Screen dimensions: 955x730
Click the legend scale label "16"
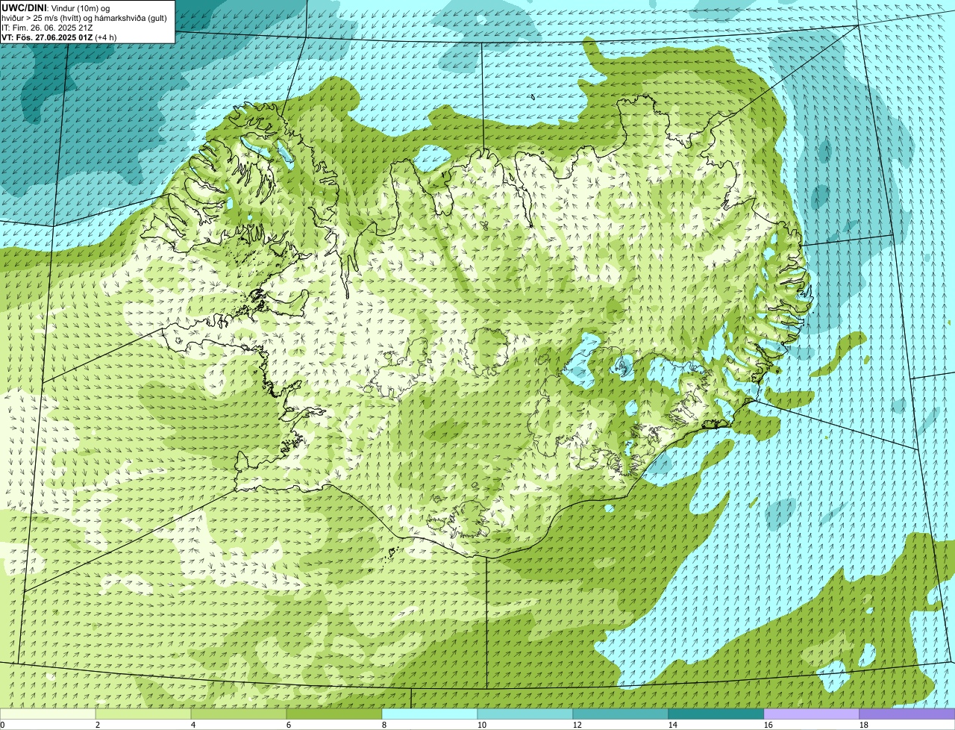(x=768, y=725)
